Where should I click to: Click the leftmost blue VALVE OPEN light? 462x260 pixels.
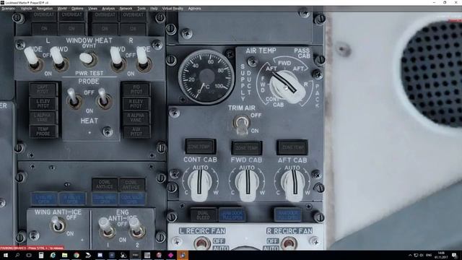pos(44,199)
